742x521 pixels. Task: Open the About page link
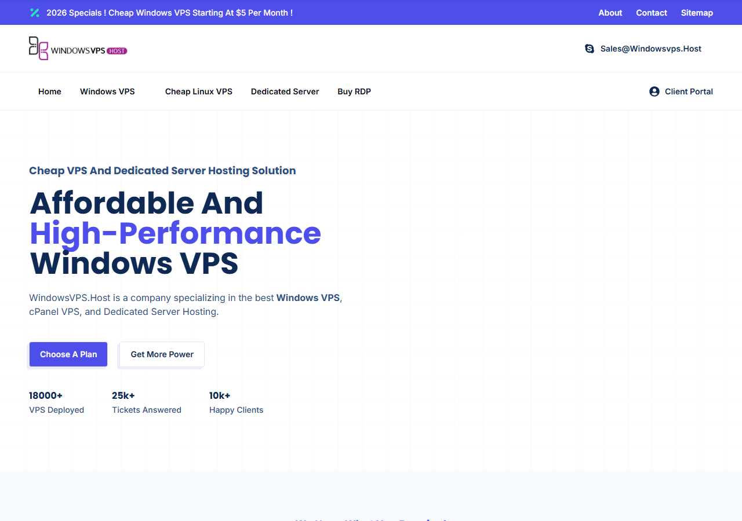point(610,13)
